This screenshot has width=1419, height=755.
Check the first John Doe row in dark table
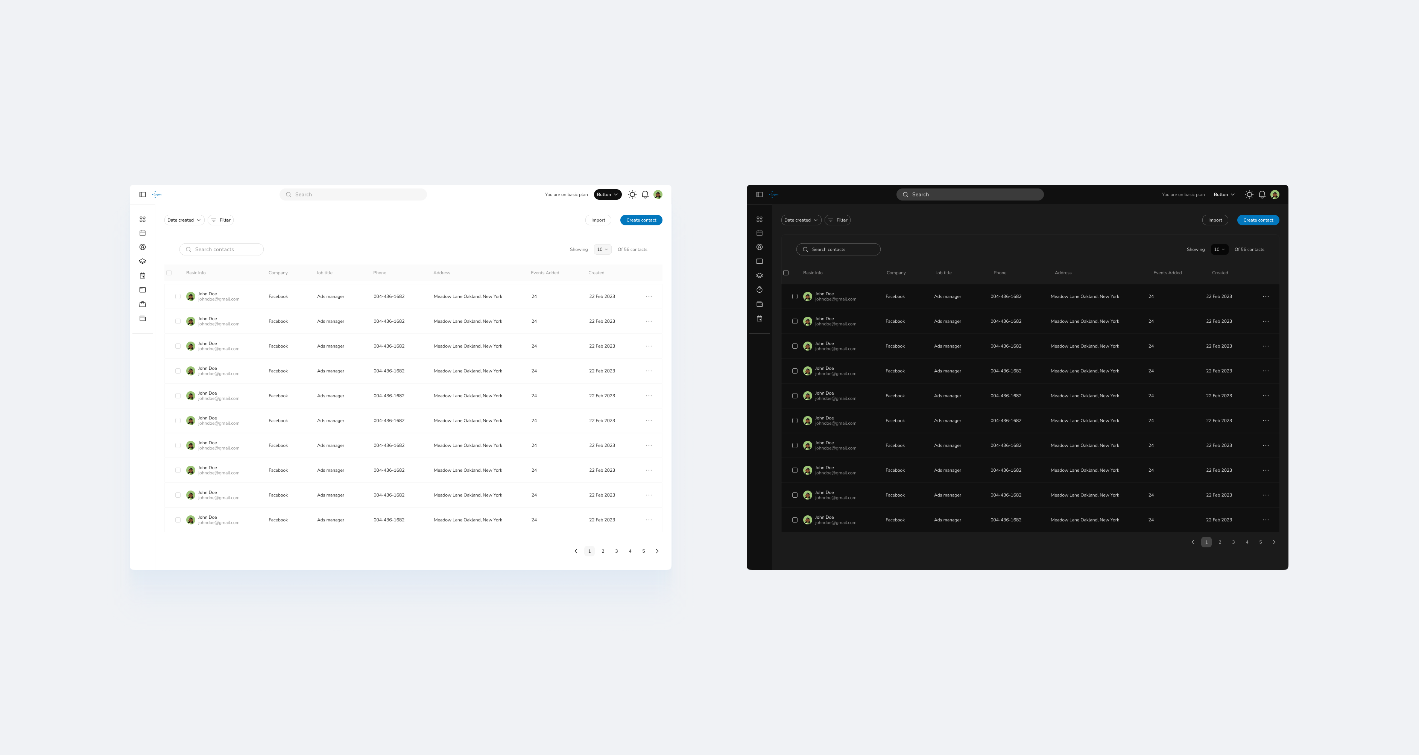pyautogui.click(x=795, y=296)
